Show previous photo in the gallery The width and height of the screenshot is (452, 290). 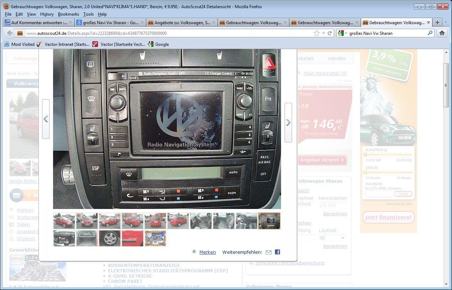[46, 119]
